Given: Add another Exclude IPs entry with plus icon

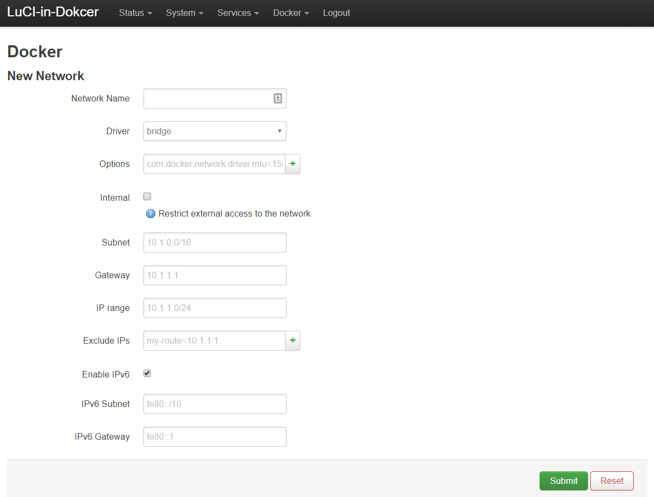Looking at the screenshot, I should point(293,340).
